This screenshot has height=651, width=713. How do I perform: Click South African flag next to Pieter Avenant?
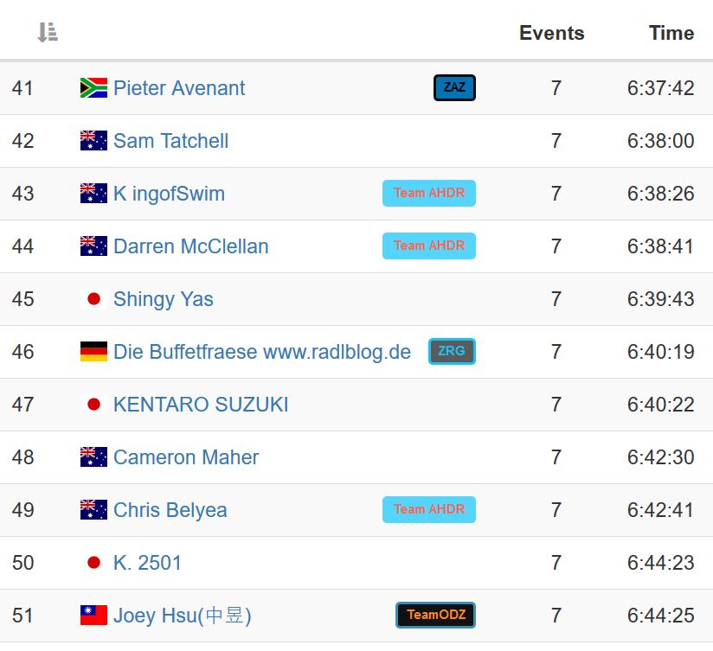point(93,87)
